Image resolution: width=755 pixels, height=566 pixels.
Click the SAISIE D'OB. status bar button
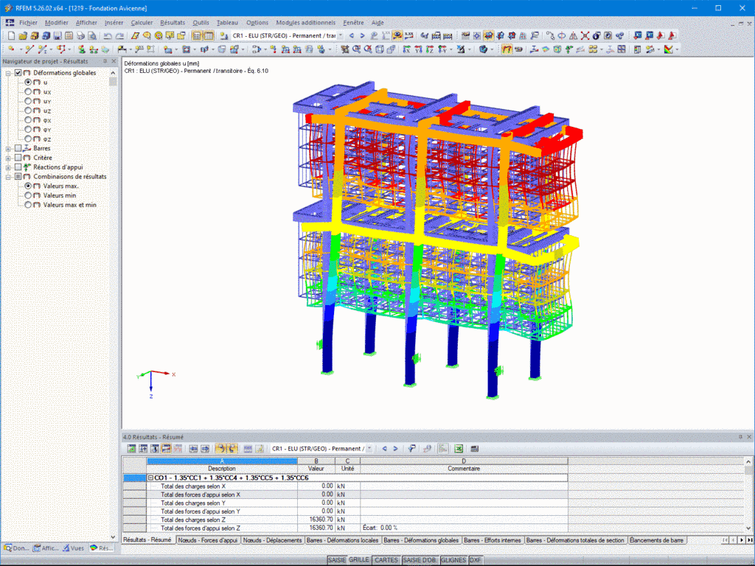pyautogui.click(x=420, y=560)
